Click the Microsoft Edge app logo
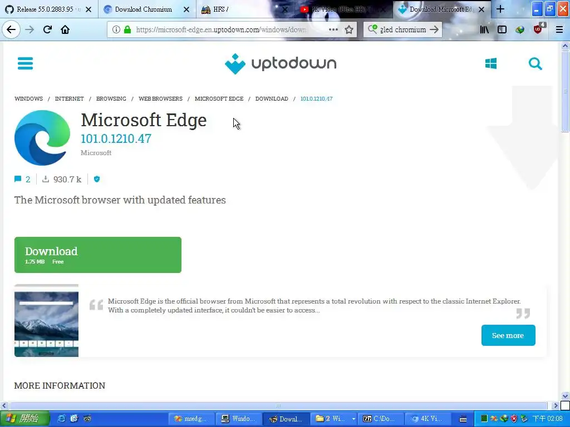Viewport: 570px width, 427px height. [42, 138]
